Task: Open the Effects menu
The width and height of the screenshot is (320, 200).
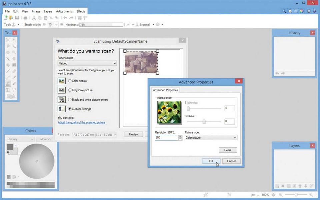Action: (x=81, y=11)
